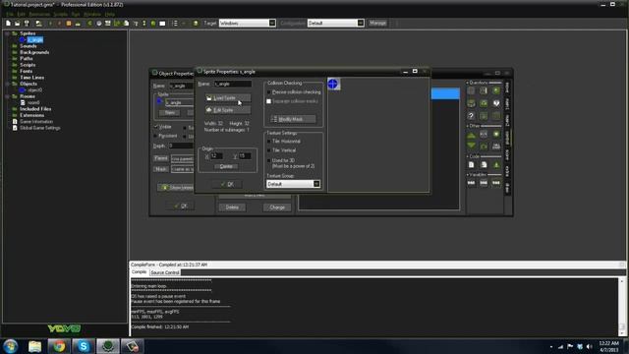Confirm Sprite Properties with OK

(227, 184)
